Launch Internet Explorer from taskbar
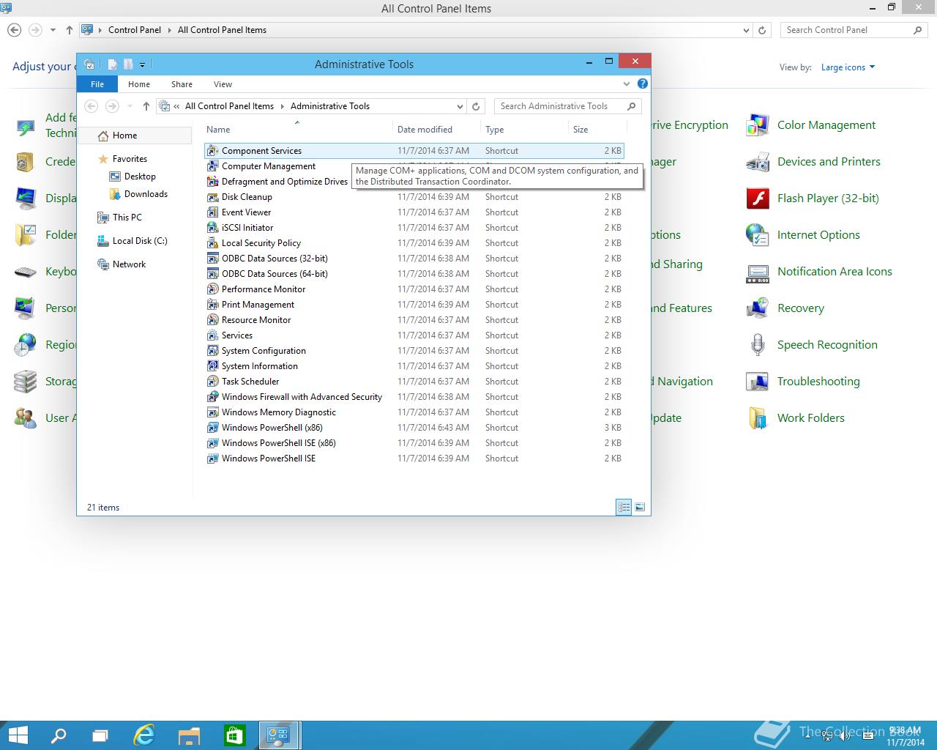The image size is (937, 750). click(x=144, y=735)
